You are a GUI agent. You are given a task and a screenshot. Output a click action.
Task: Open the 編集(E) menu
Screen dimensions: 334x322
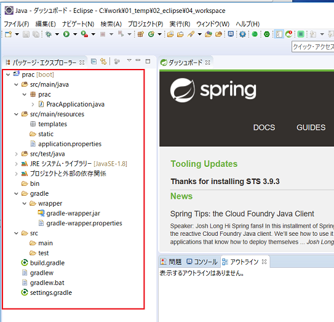[46, 24]
